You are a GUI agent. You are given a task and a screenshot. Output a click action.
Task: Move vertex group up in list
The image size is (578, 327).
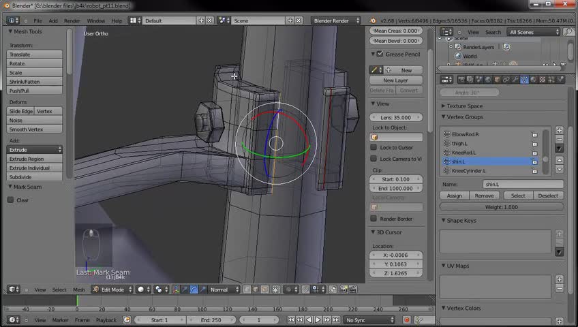coord(560,160)
